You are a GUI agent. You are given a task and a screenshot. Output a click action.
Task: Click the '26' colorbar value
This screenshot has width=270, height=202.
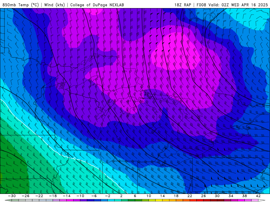204,196
